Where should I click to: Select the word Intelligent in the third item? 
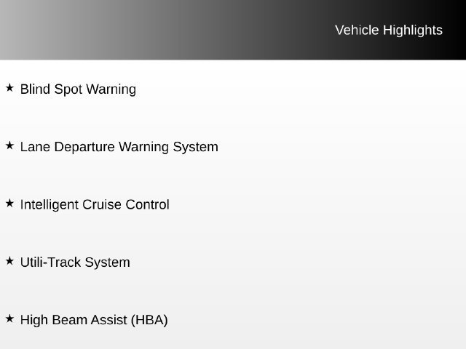(49, 205)
